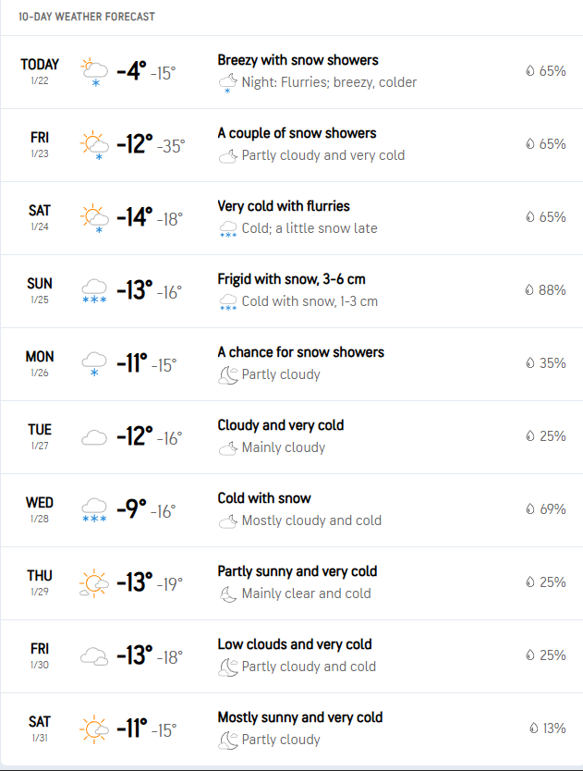This screenshot has height=771, width=583.
Task: Click Sunday 1/25 snow cloud icon
Action: pyautogui.click(x=94, y=290)
